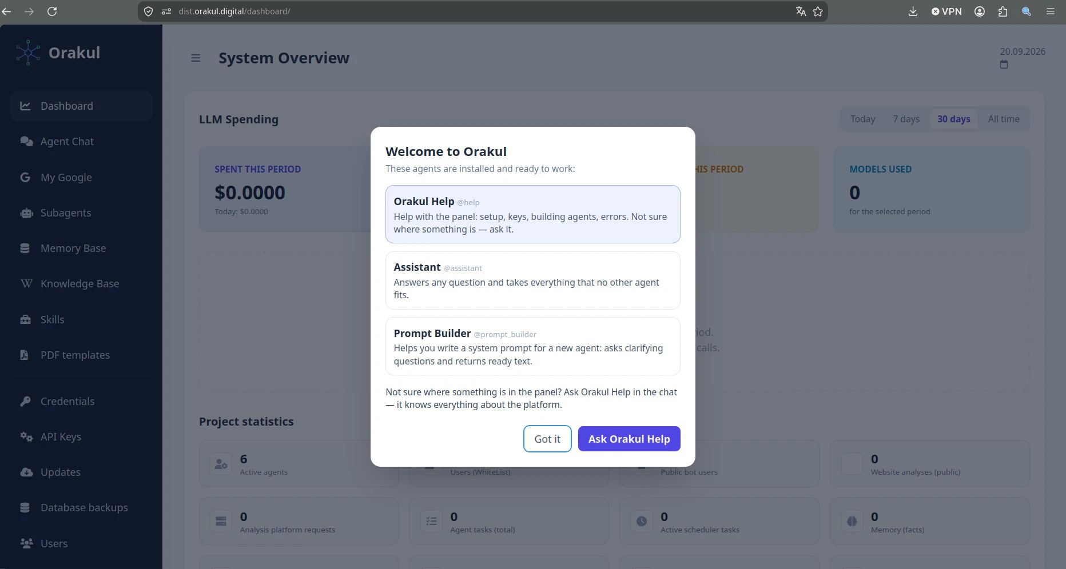Select the 30 days period tab
This screenshot has width=1066, height=569.
point(953,119)
